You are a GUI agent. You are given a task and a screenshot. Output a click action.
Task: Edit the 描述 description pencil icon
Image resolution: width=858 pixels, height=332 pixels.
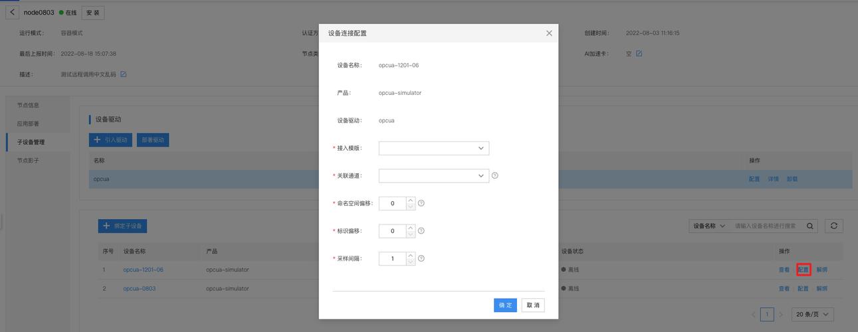coord(123,74)
